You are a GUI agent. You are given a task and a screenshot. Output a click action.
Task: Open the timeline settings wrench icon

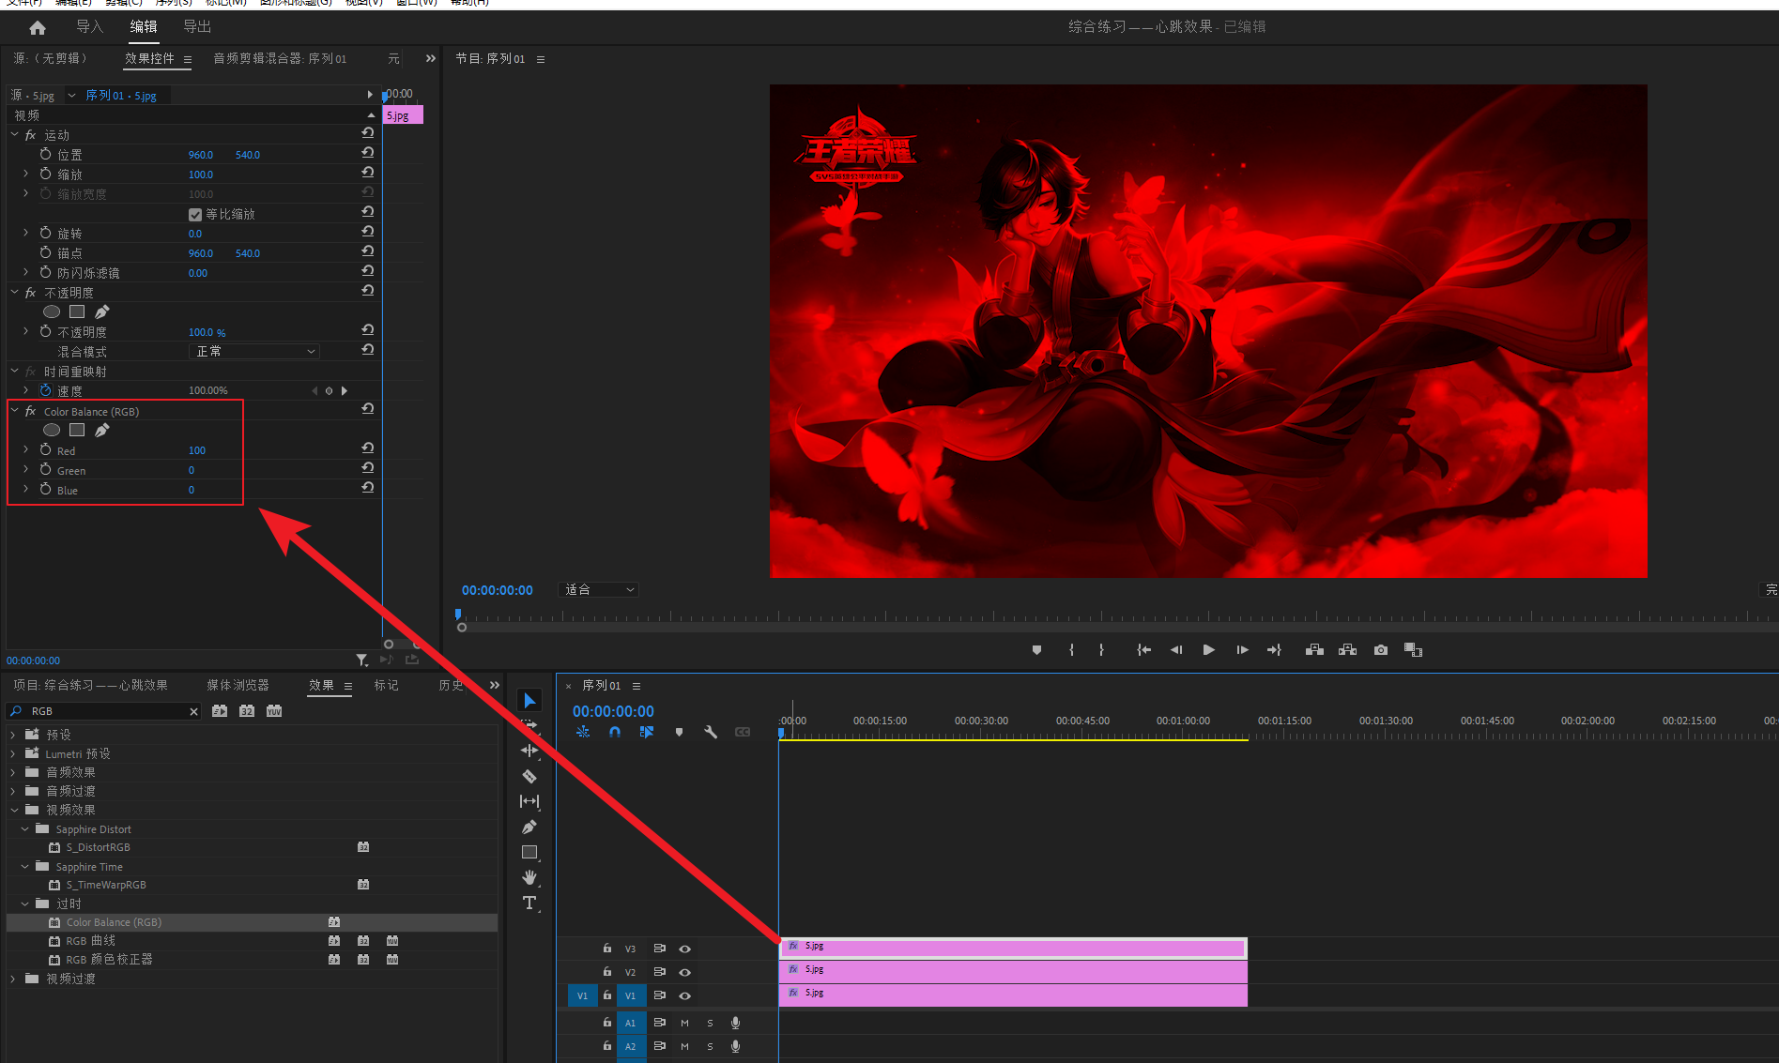point(711,732)
